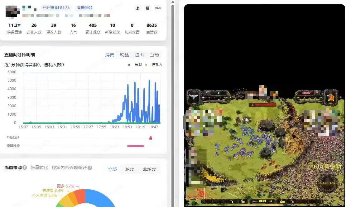The image size is (346, 207).
Task: Click the round score counter in game preview
Action: [328, 183]
